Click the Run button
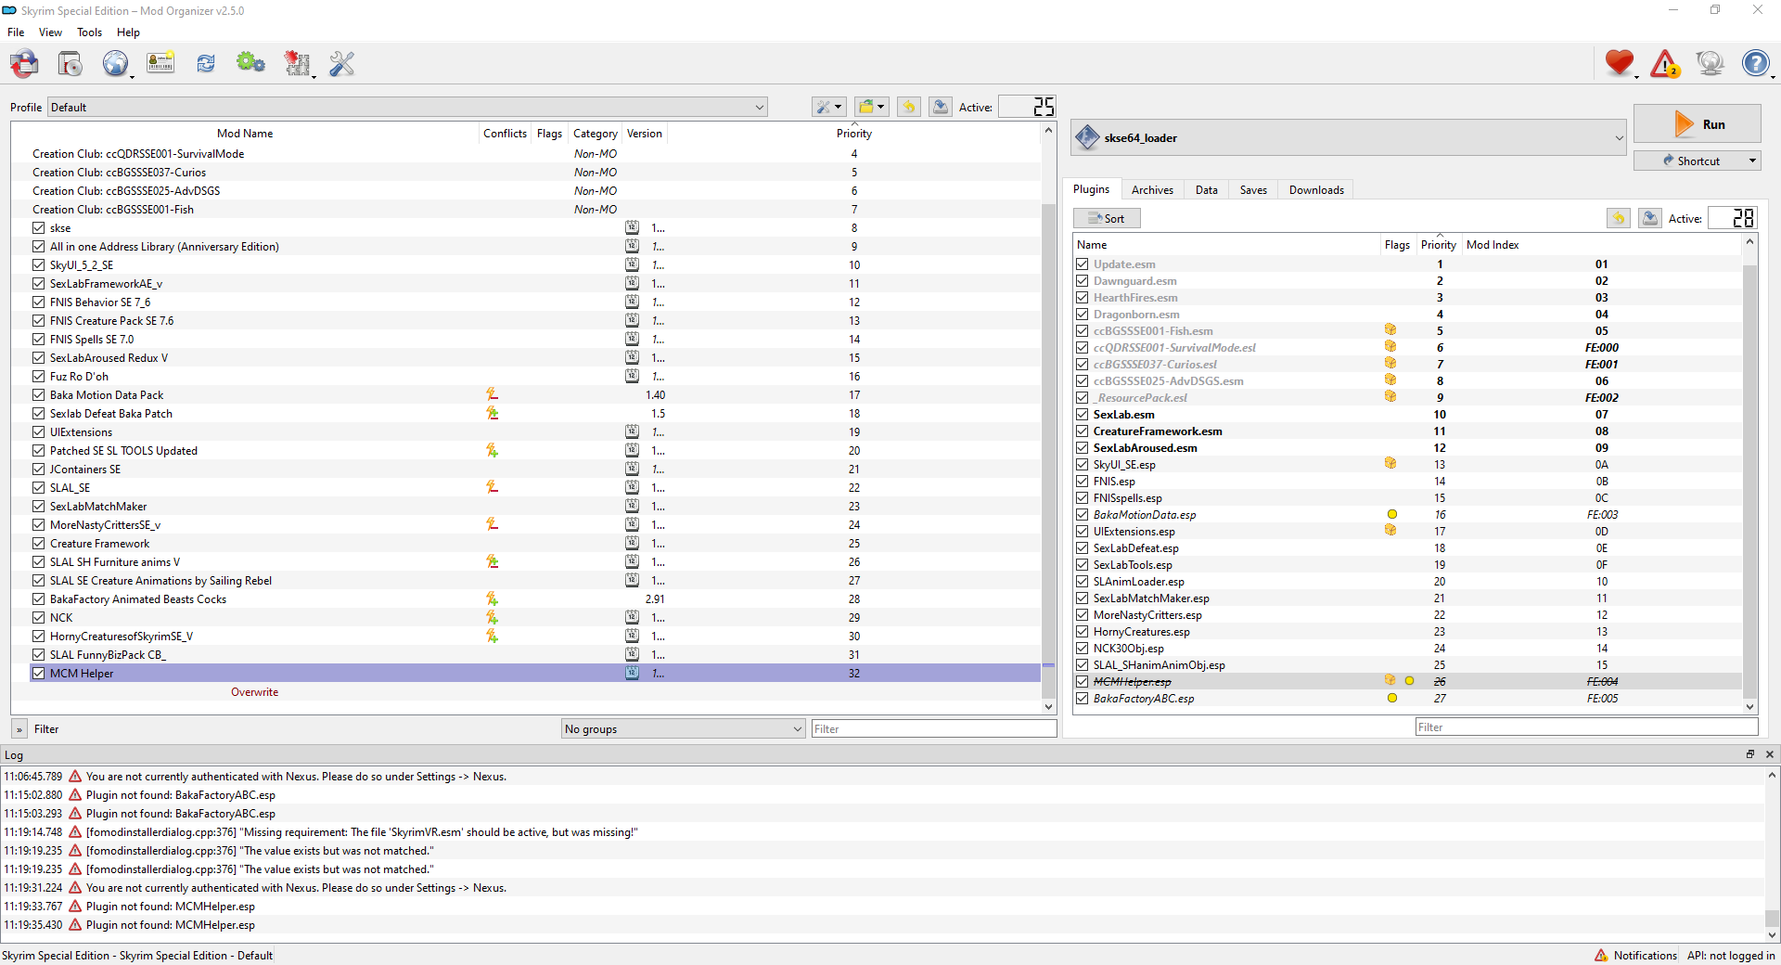The width and height of the screenshot is (1781, 965). pos(1697,124)
